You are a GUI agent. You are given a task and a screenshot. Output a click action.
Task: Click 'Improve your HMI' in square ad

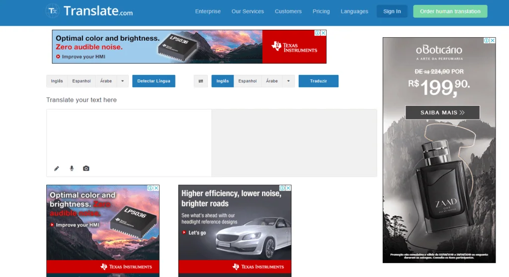click(75, 225)
